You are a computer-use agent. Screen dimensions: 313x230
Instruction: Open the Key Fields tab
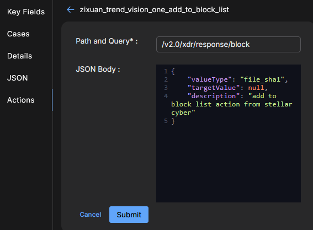26,12
